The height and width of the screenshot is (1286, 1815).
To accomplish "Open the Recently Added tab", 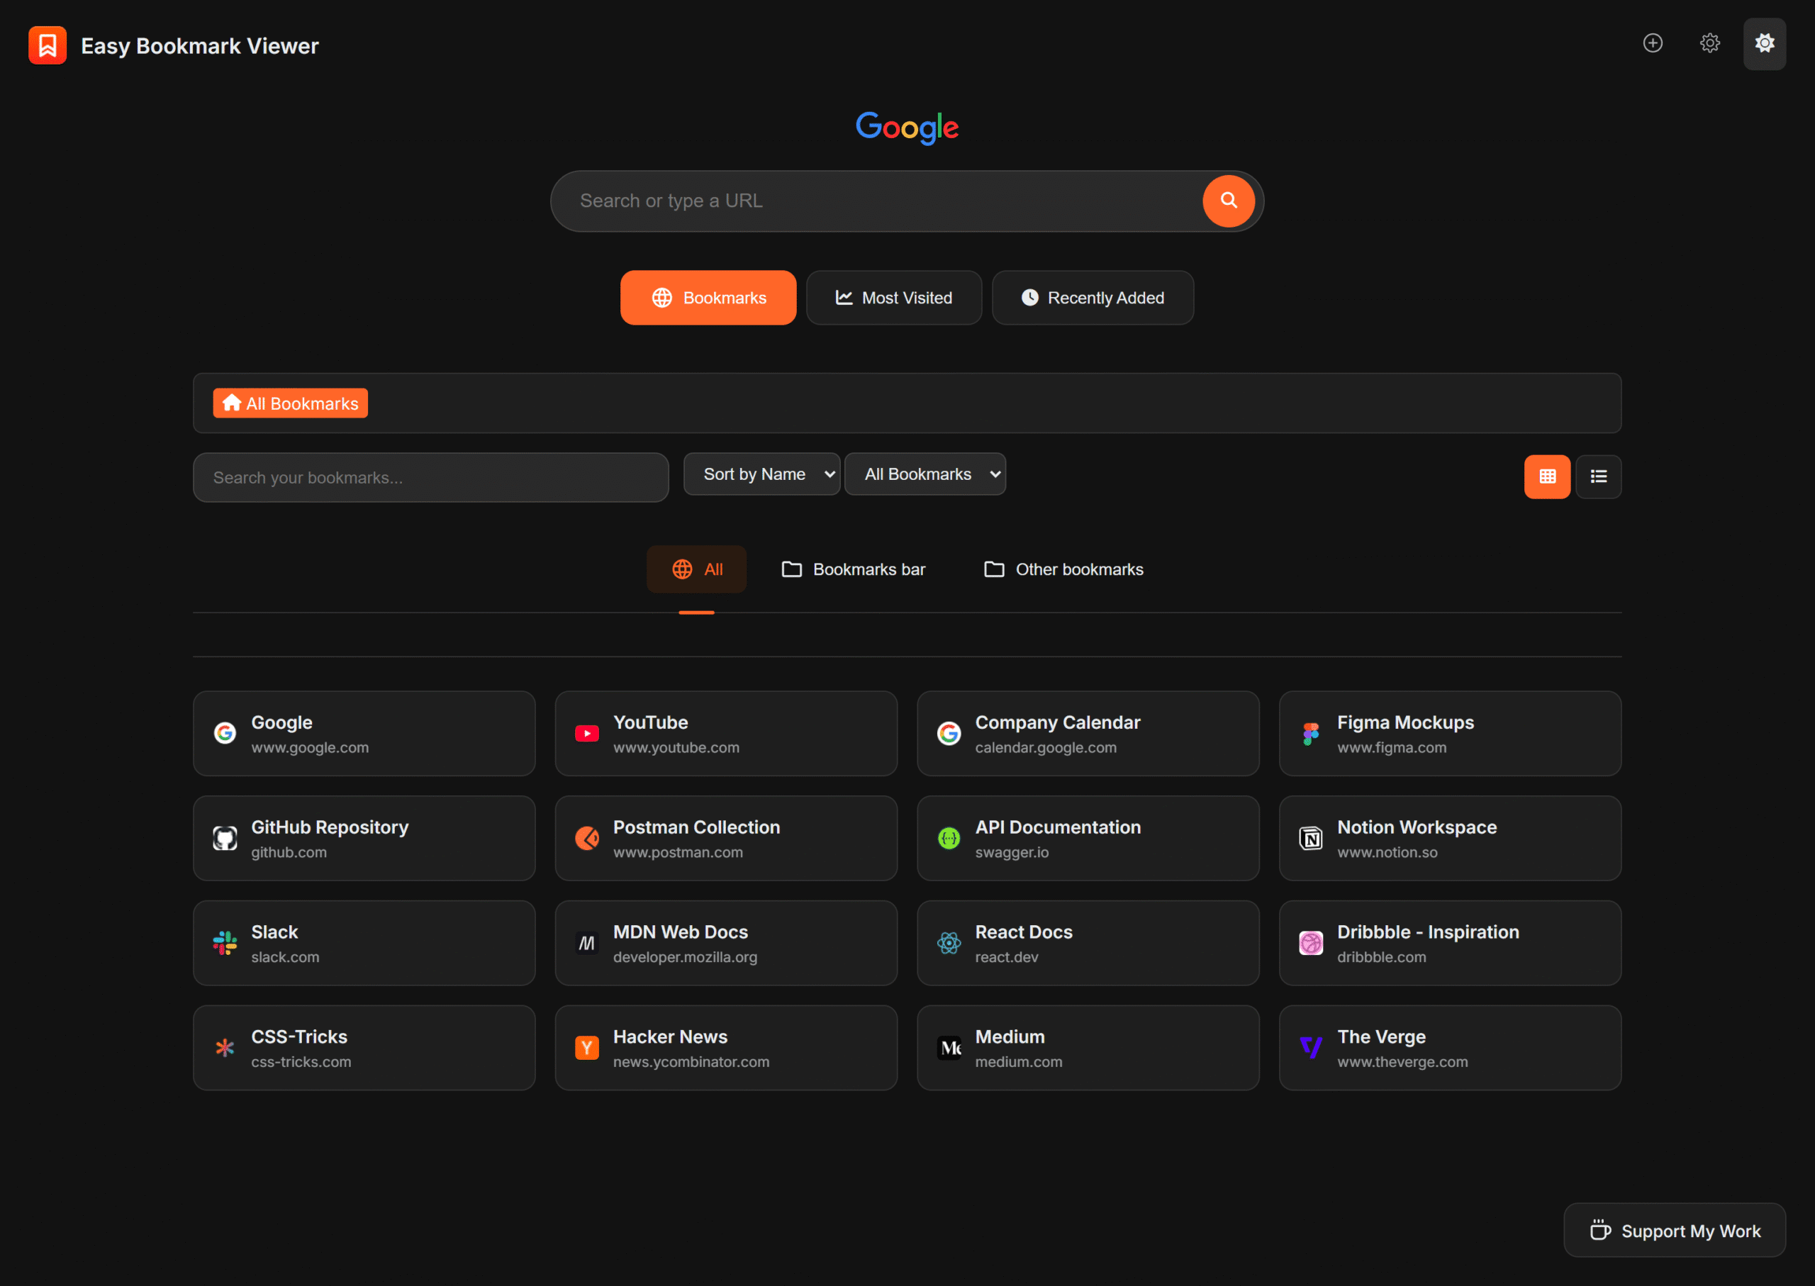I will (1093, 298).
